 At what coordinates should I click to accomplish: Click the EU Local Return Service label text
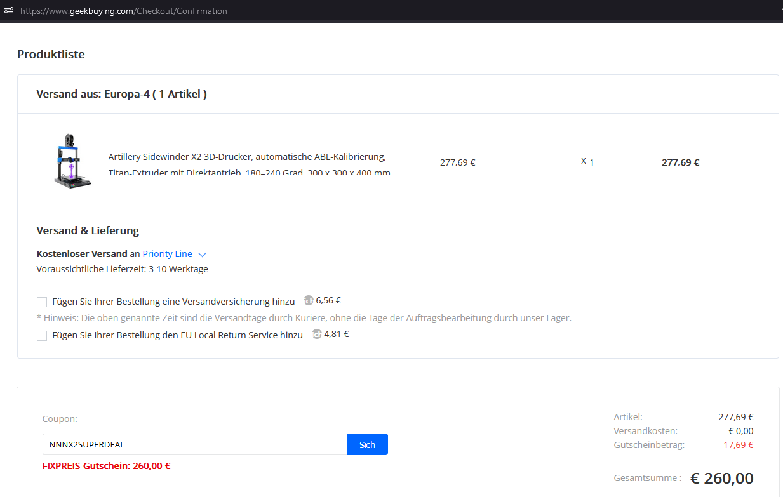(177, 335)
